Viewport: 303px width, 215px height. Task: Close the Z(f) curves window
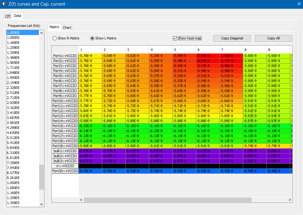(x=299, y=4)
